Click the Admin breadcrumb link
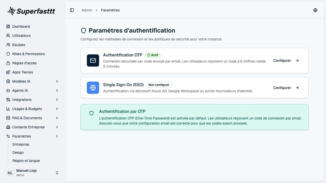The image size is (326, 183). pyautogui.click(x=87, y=10)
